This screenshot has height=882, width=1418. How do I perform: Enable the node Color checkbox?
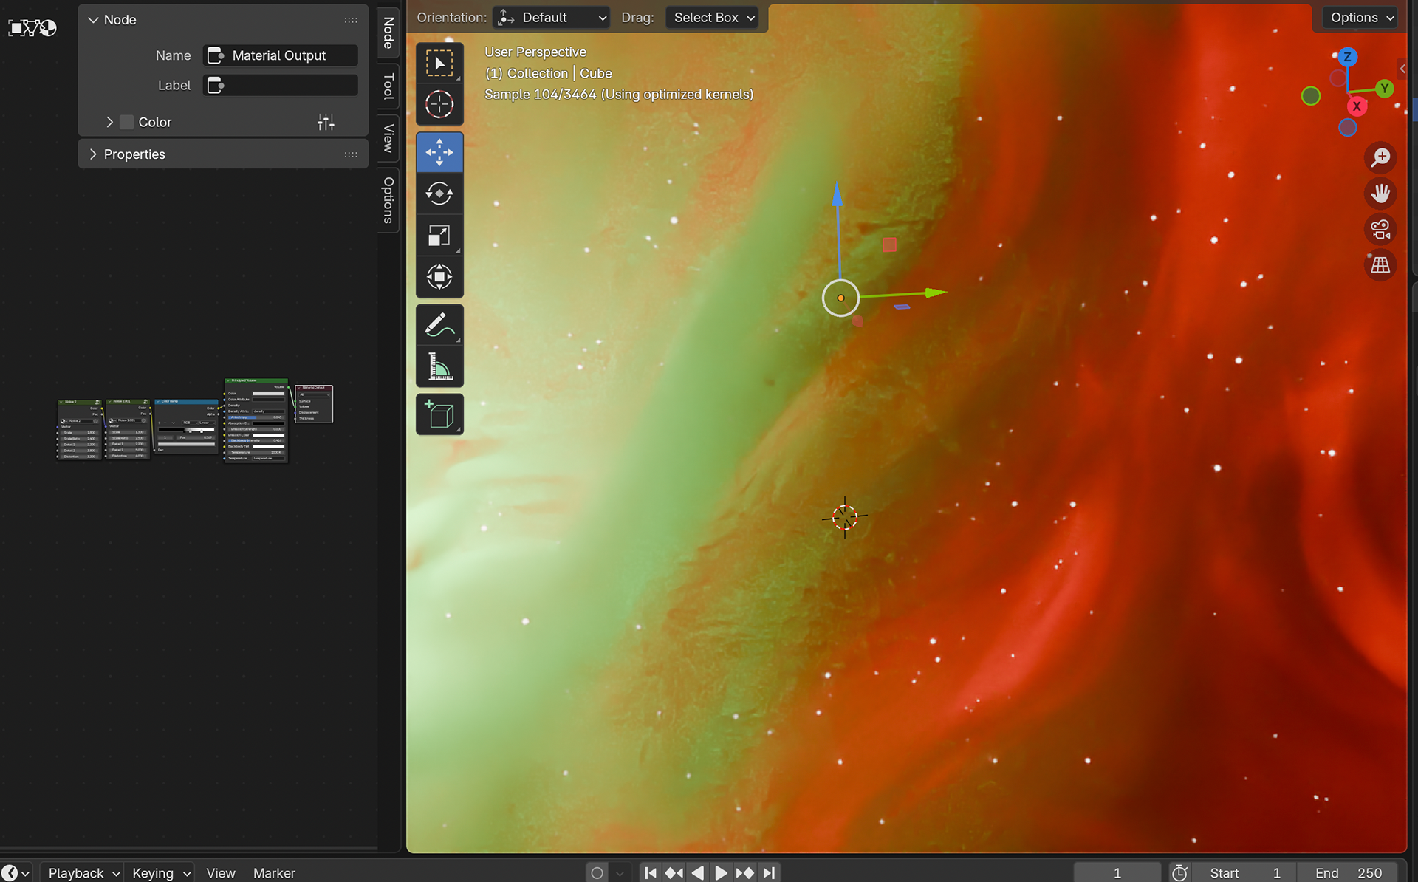tap(127, 122)
